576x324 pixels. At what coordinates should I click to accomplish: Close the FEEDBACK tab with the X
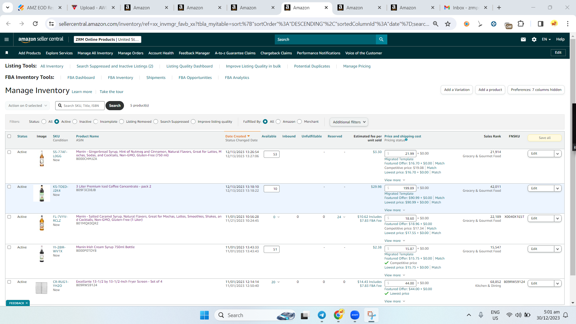point(27,303)
